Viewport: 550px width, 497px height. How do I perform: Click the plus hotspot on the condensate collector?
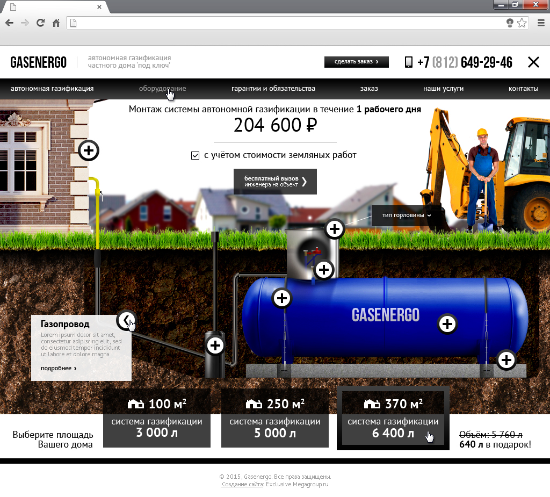tap(215, 345)
